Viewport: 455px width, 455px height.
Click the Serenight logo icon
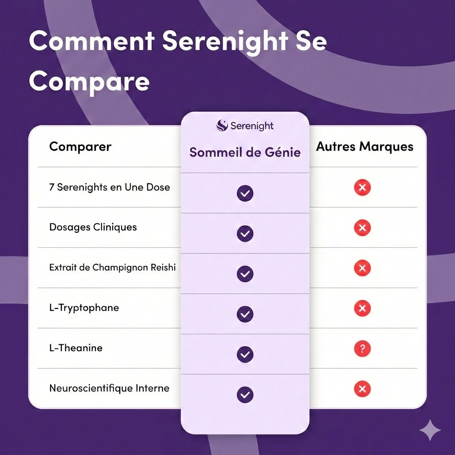[222, 126]
